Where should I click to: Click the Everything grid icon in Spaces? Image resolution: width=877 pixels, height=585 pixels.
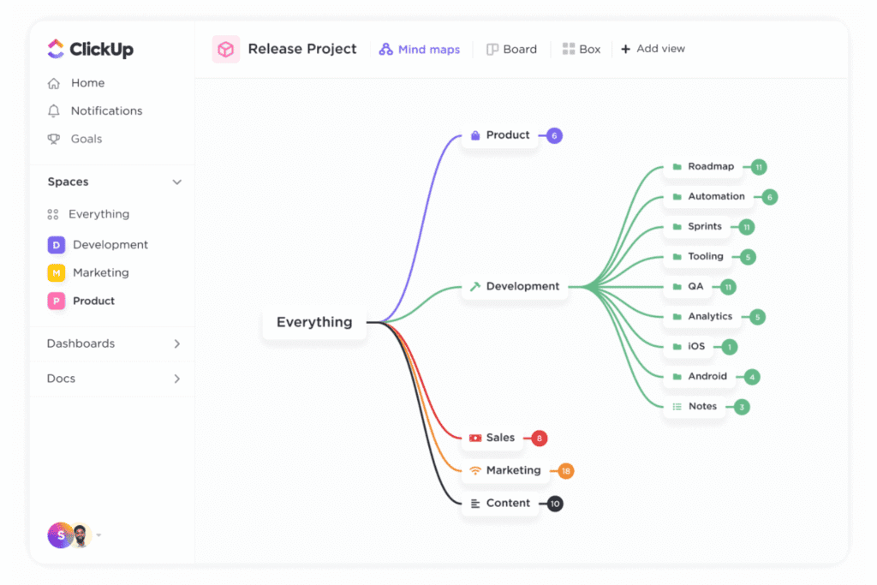[53, 215]
